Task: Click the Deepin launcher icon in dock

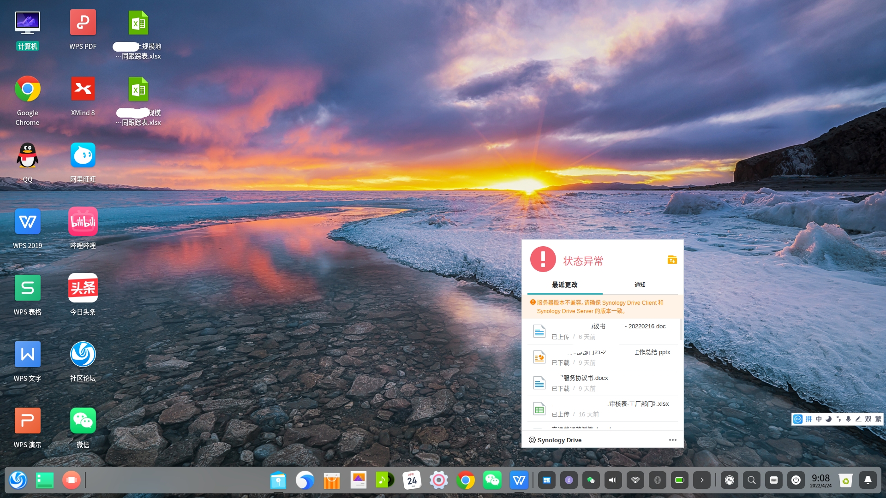Action: pos(18,480)
